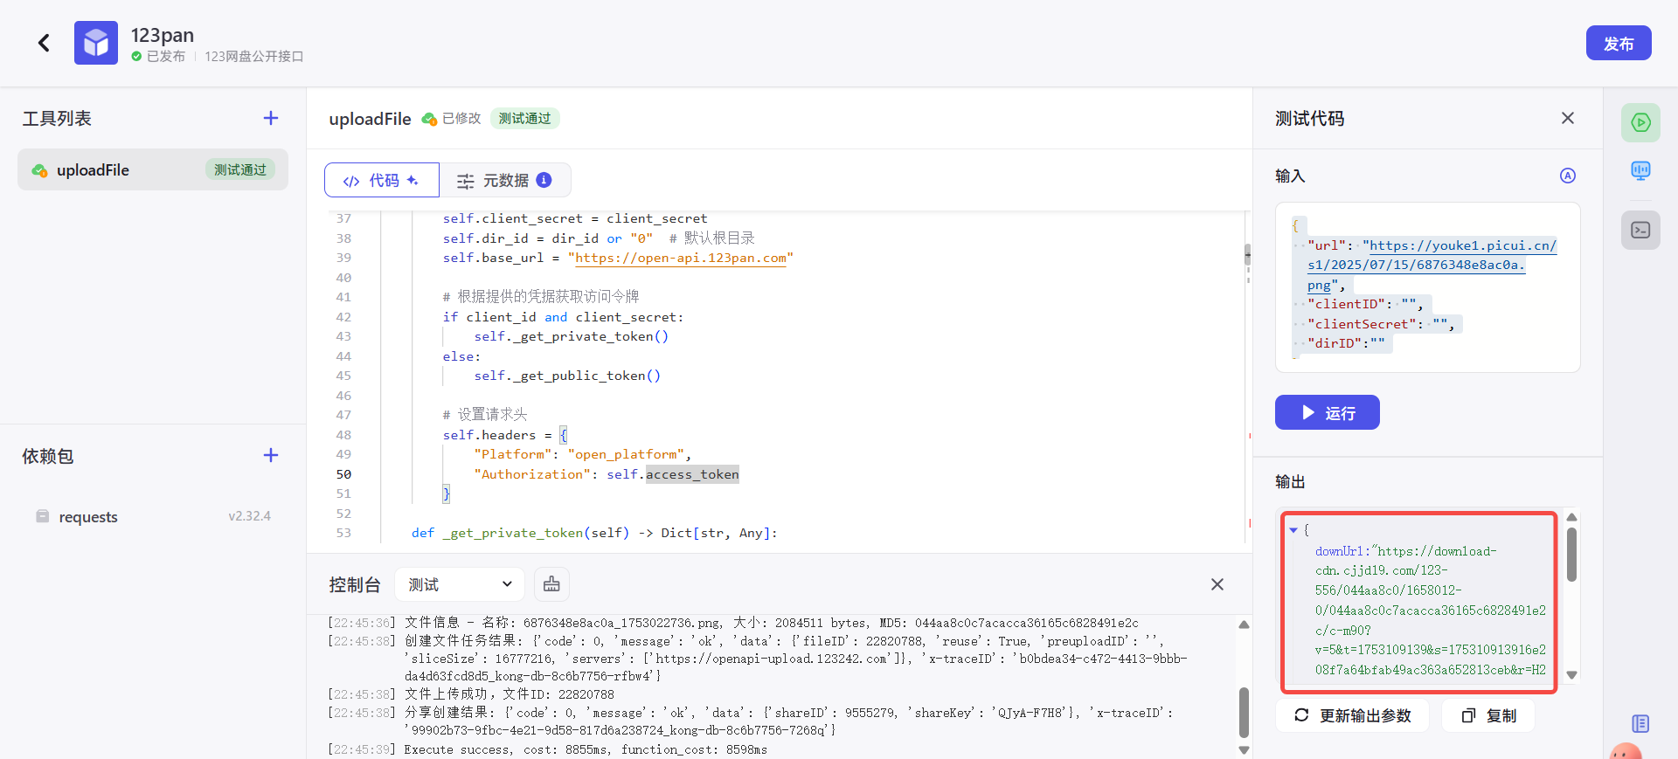Click self._get_private_token() in the code
The width and height of the screenshot is (1678, 759).
tap(572, 336)
